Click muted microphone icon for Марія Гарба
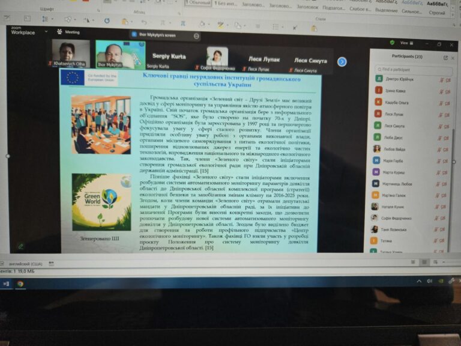This screenshot has height=346, width=461. 439,161
